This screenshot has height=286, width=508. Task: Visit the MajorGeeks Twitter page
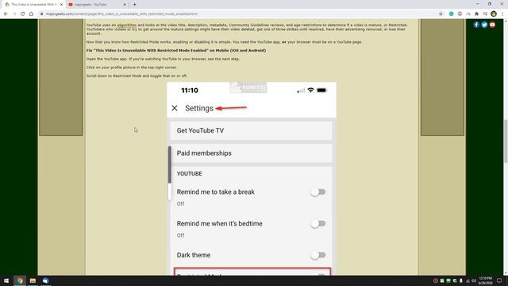pos(484,25)
